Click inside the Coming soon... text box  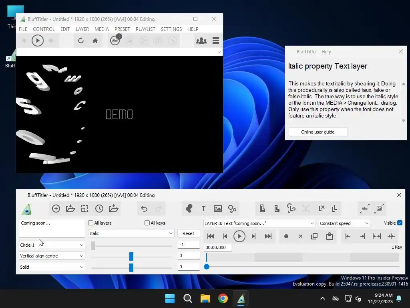click(52, 228)
